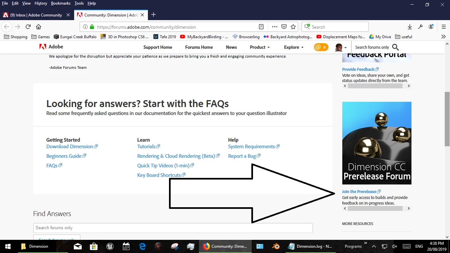The image size is (450, 253).
Task: Bookmark this page with the star icon
Action: point(293,27)
